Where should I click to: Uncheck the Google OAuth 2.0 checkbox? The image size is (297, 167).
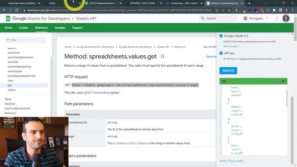pyautogui.click(x=221, y=36)
